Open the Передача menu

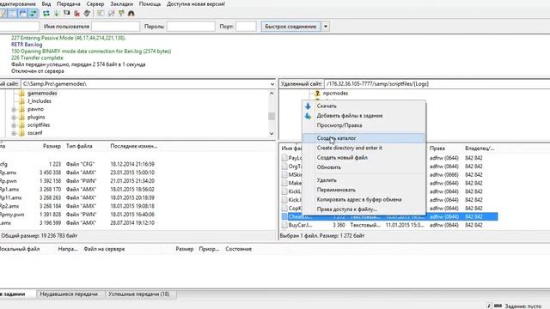[69, 4]
